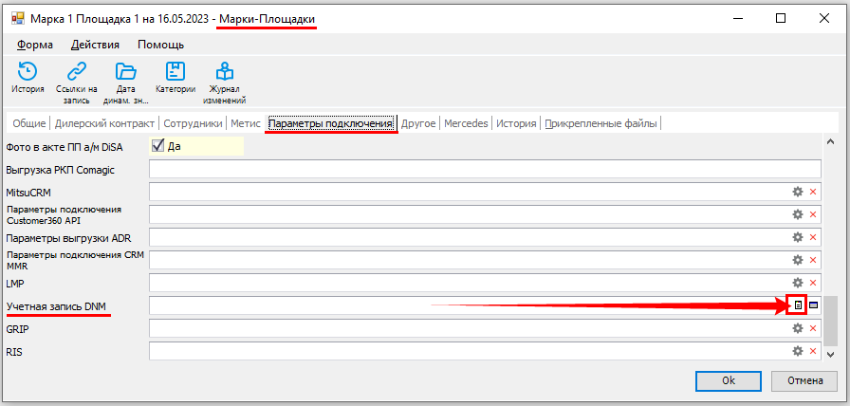The height and width of the screenshot is (406, 850).
Task: Open Журнал изменений icon
Action: click(x=225, y=72)
